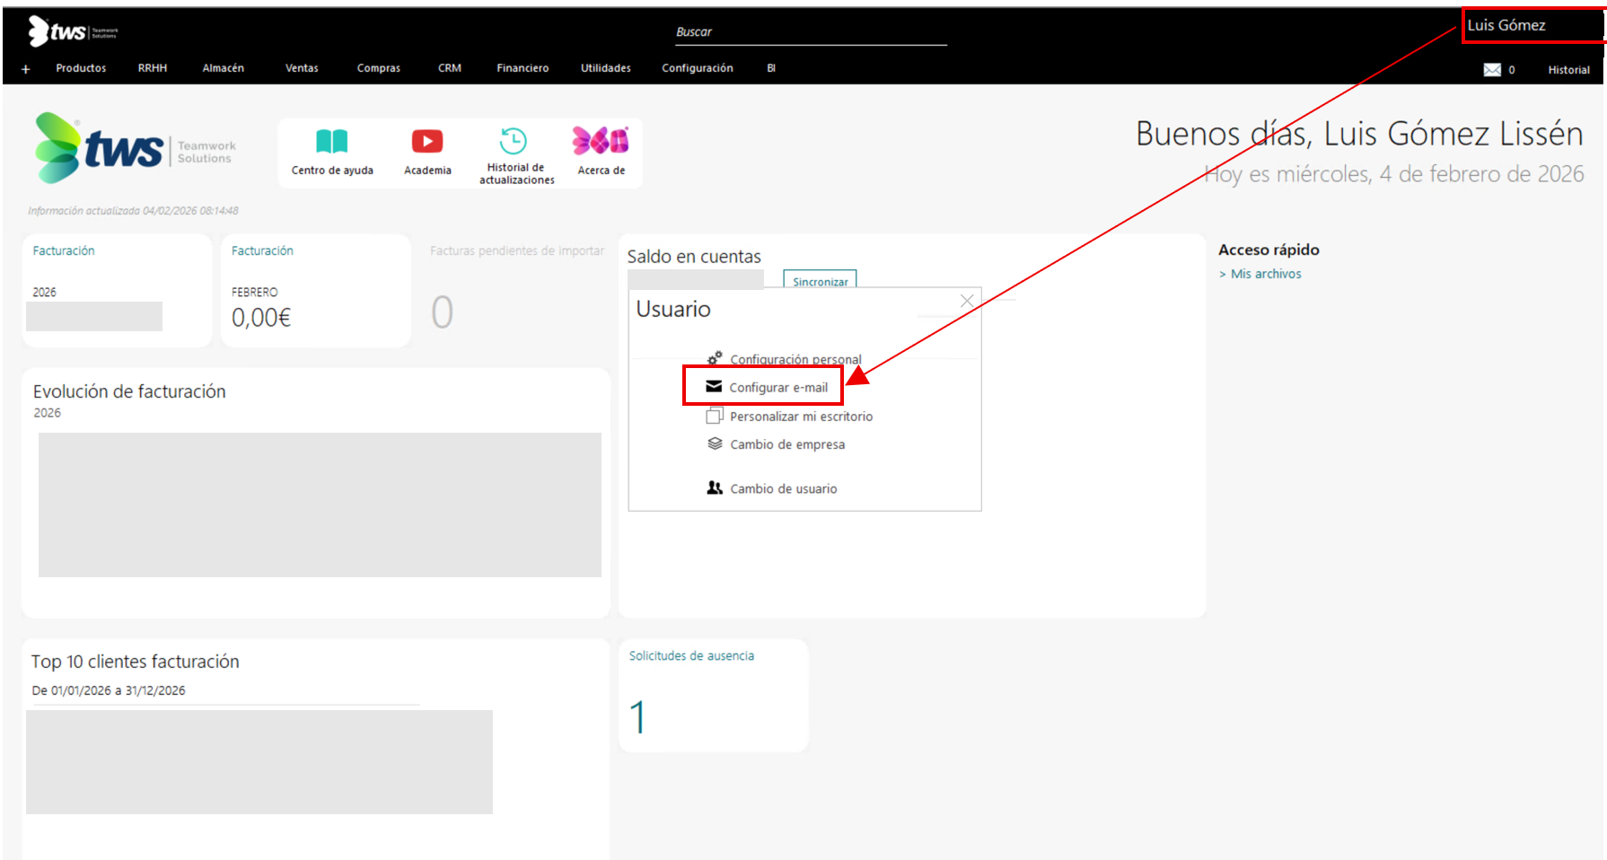The image size is (1607, 860).
Task: Open the Mis archivos quick link
Action: pyautogui.click(x=1265, y=274)
